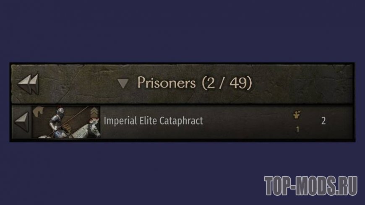365x205 pixels.
Task: Transfer all prisoners with the double-arrow icon
Action: click(x=28, y=84)
